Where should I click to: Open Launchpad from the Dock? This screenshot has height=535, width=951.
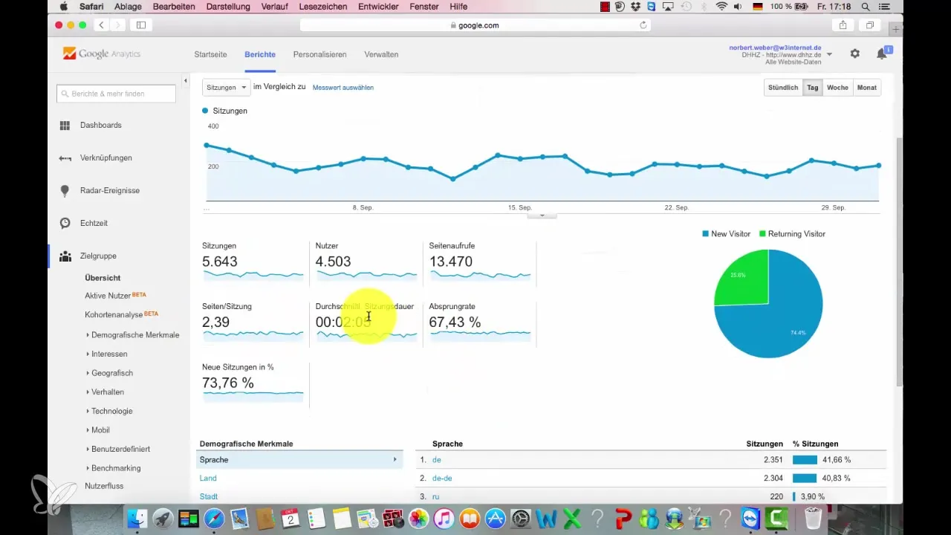pos(163,519)
